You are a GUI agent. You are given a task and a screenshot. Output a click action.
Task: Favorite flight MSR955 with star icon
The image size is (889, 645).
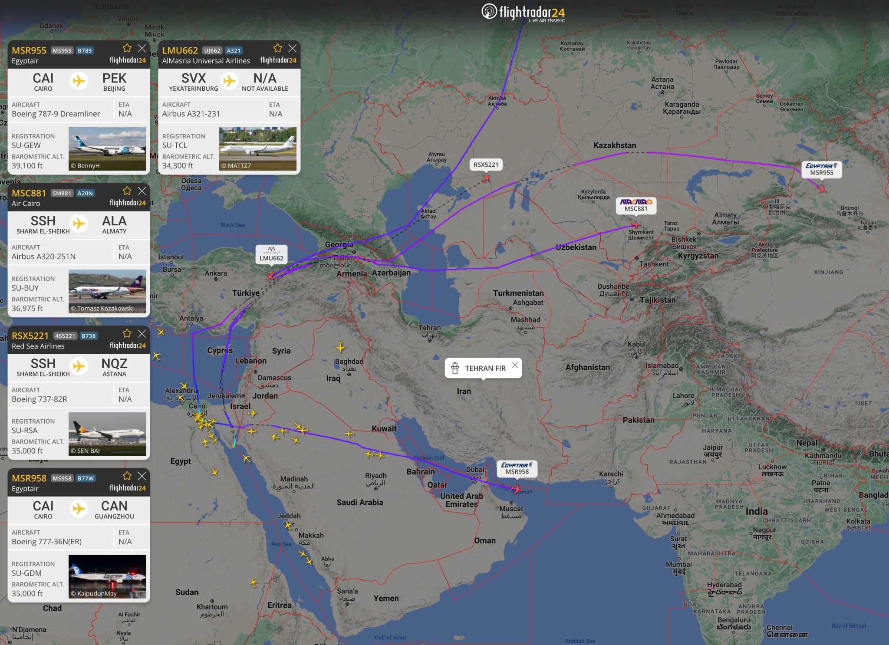127,48
